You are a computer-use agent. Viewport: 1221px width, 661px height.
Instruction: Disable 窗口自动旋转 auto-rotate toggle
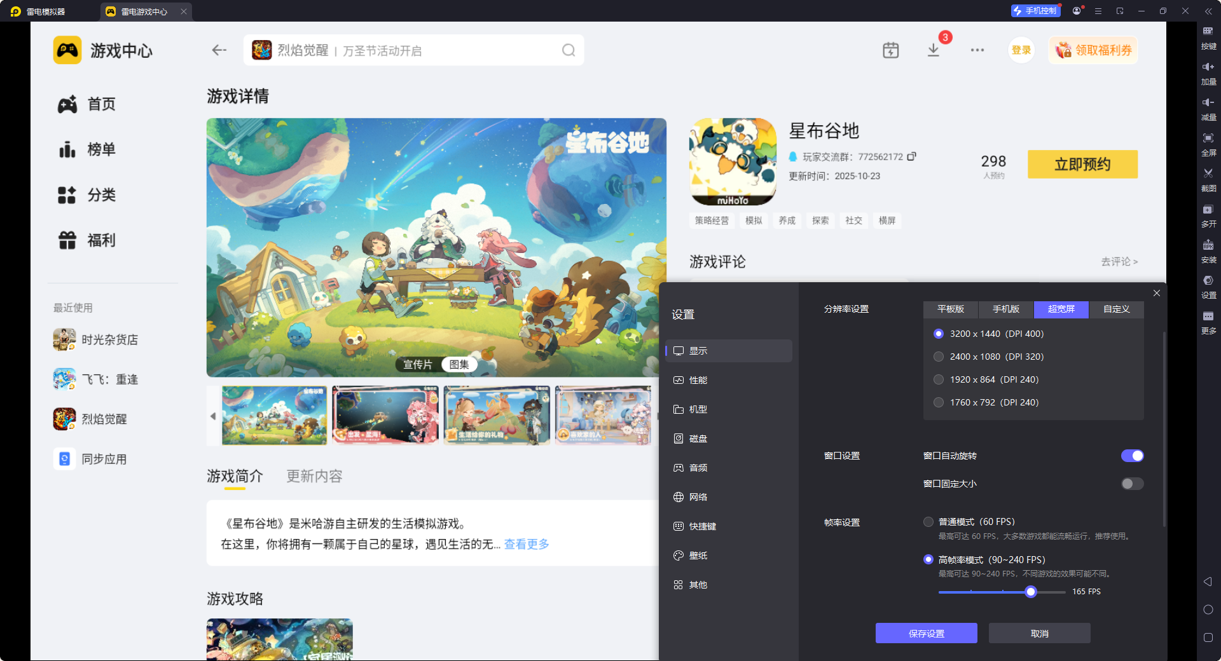(x=1132, y=456)
